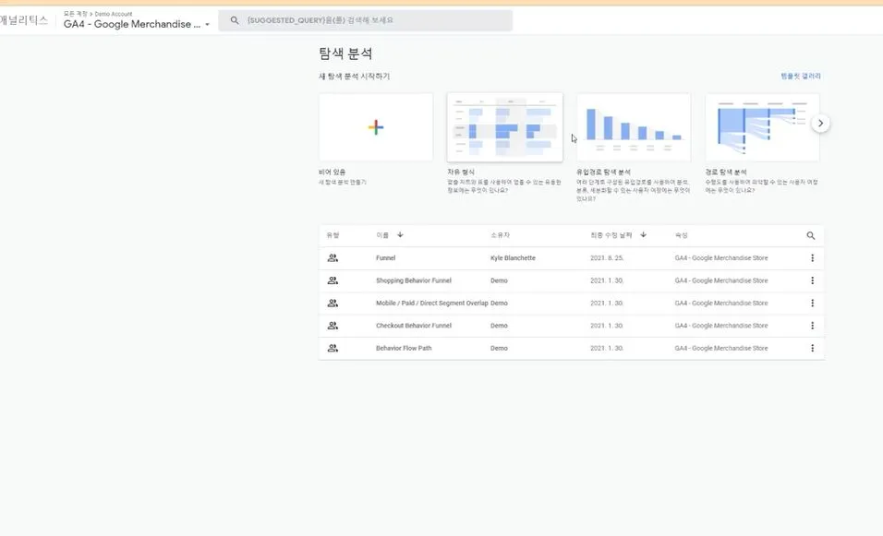Click the shared-users icon beside Behavior Flow Path
The width and height of the screenshot is (883, 536).
point(333,348)
